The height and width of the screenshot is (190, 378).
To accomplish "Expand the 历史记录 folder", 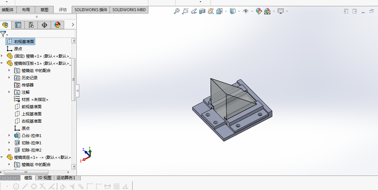I will 10,78.
